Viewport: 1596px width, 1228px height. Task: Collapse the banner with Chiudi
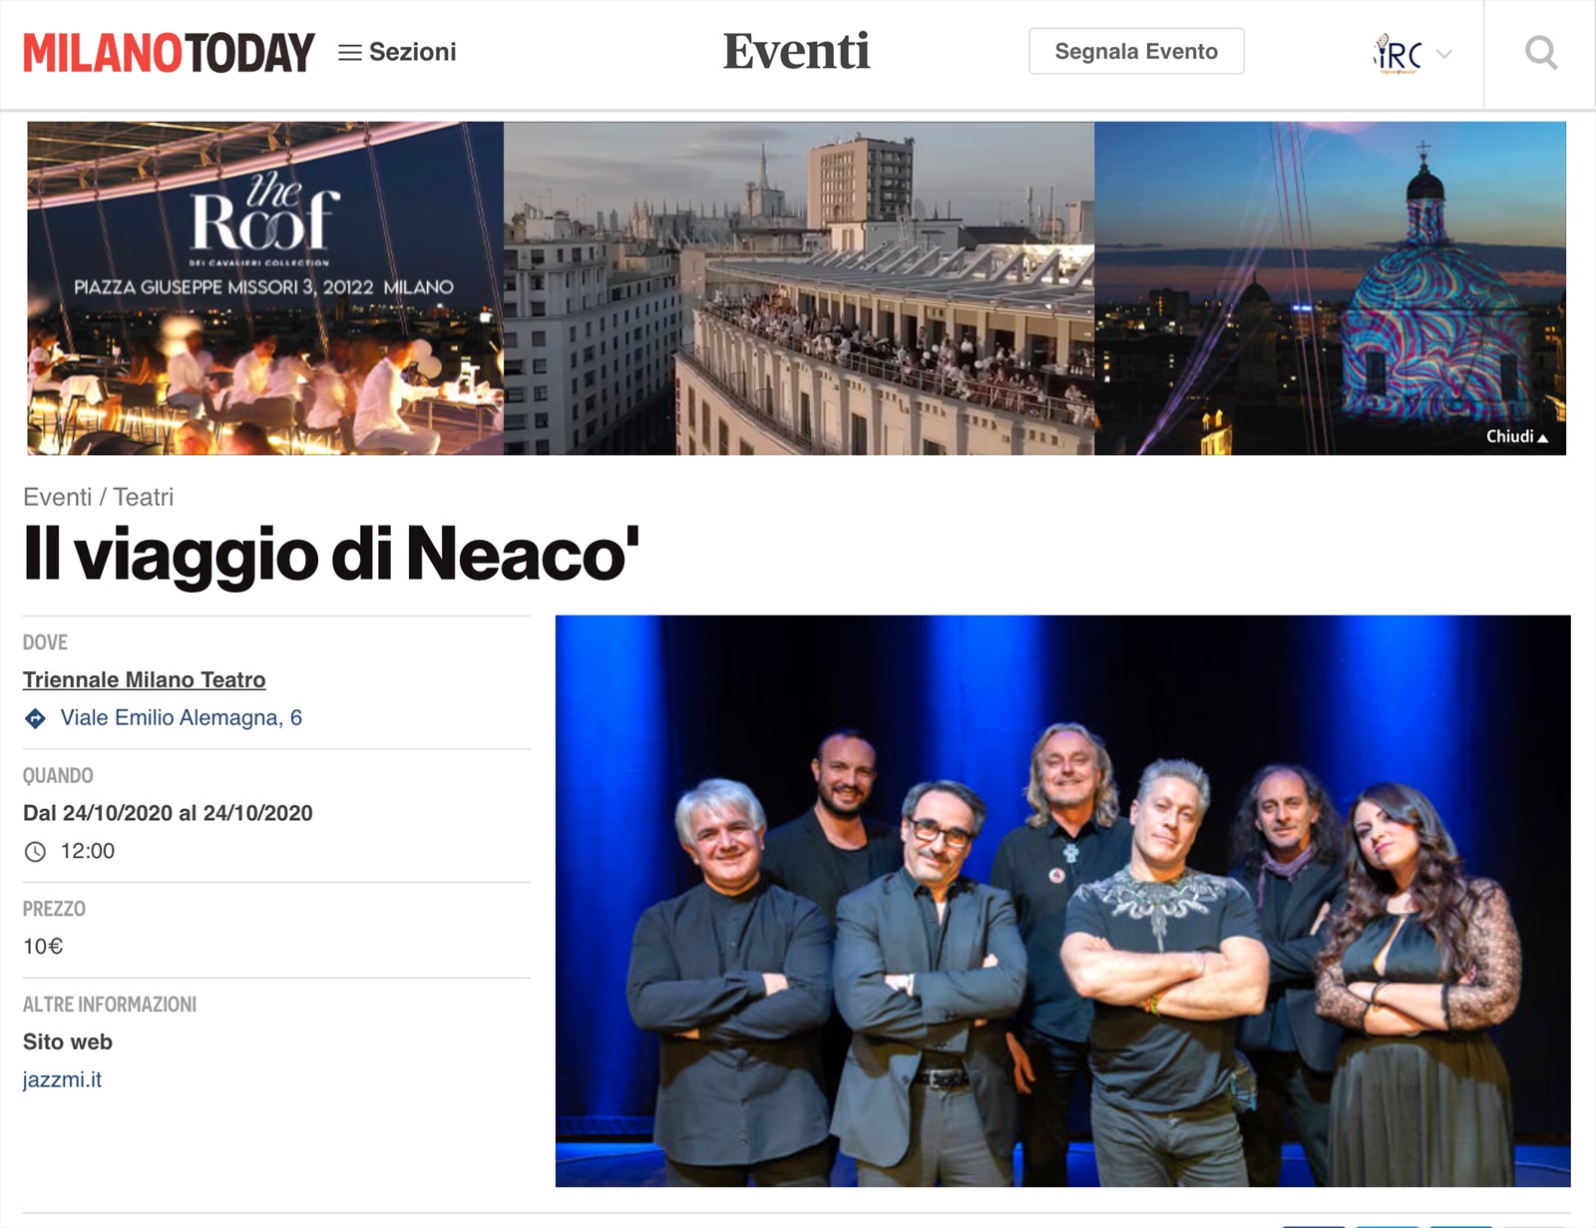1517,436
